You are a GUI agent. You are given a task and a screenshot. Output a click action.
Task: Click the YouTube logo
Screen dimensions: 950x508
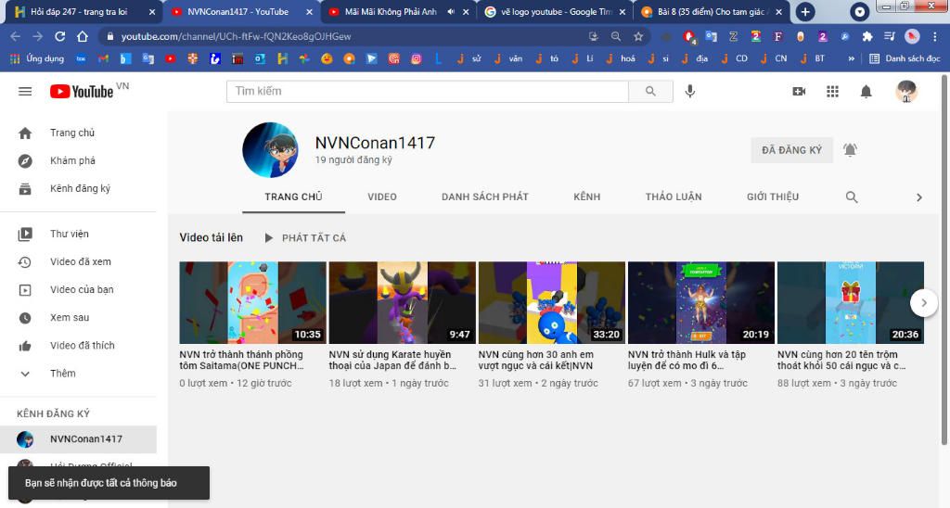[82, 92]
